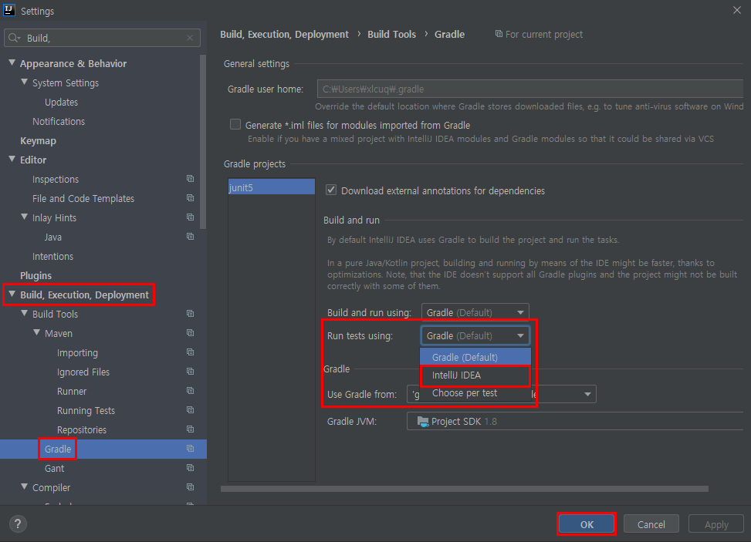Click the Gradle user home path field
This screenshot has height=542, width=751.
point(530,89)
